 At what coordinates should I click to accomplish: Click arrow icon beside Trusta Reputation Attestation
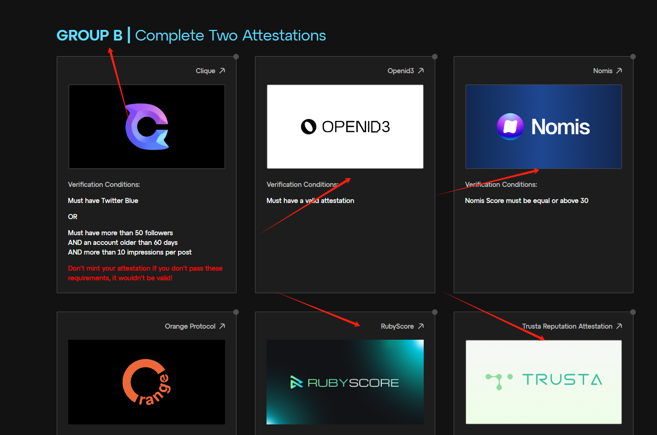619,326
